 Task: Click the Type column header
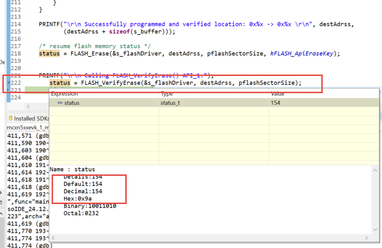pyautogui.click(x=167, y=94)
